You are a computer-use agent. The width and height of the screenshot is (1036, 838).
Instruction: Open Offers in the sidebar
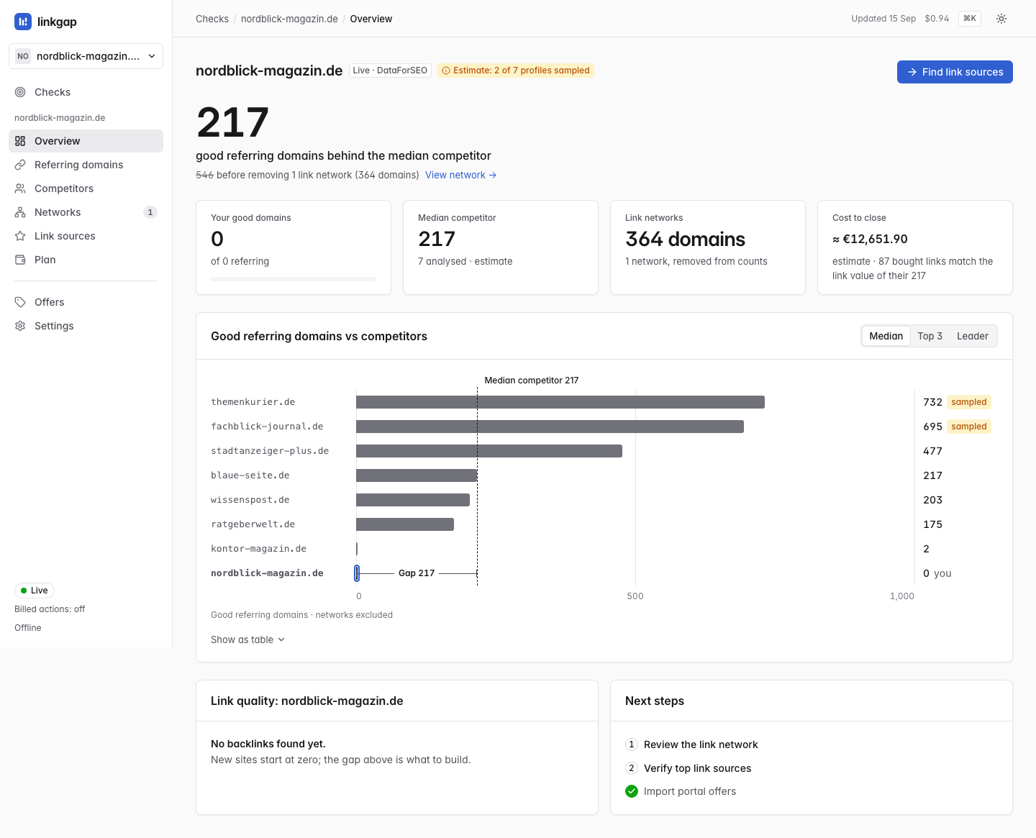click(86, 302)
